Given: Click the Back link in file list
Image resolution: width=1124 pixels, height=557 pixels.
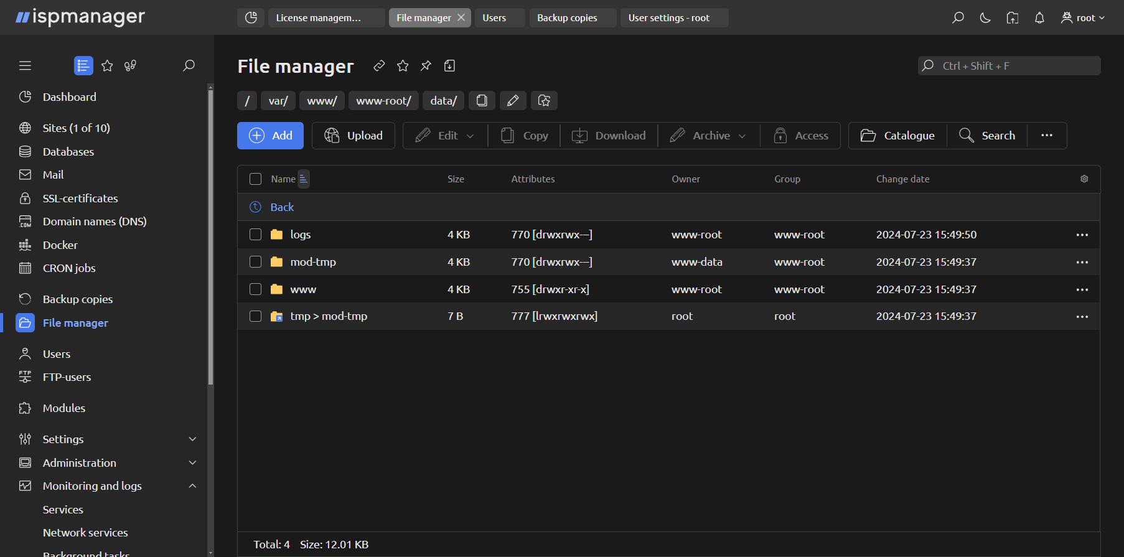Looking at the screenshot, I should [281, 207].
